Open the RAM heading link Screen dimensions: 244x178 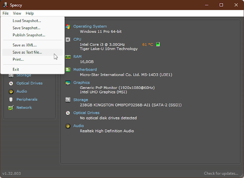[x=77, y=56]
